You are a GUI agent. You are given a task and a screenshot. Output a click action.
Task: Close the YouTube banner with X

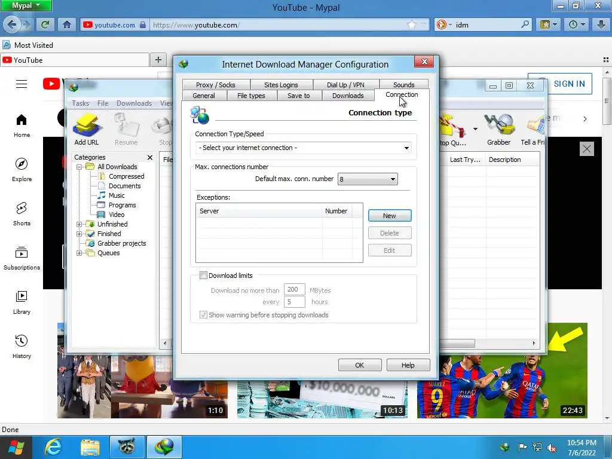pos(587,149)
